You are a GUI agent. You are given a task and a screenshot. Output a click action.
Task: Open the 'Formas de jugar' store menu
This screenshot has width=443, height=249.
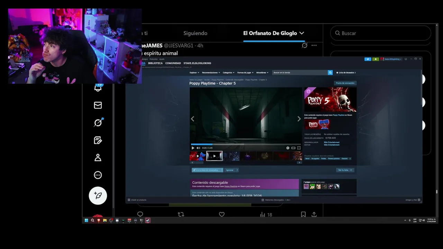point(245,73)
